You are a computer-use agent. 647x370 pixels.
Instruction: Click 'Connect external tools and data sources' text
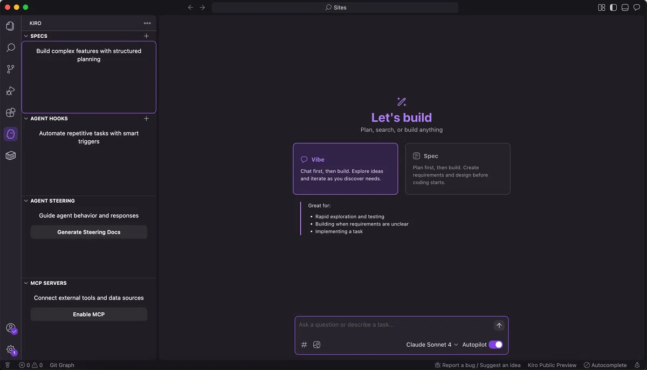[89, 298]
